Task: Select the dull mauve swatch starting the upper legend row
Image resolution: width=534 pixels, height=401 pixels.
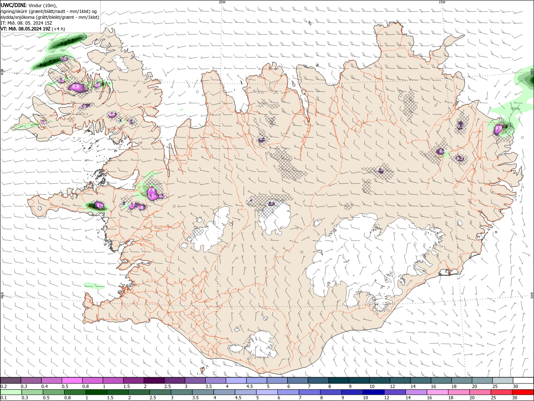Action: 10,381
